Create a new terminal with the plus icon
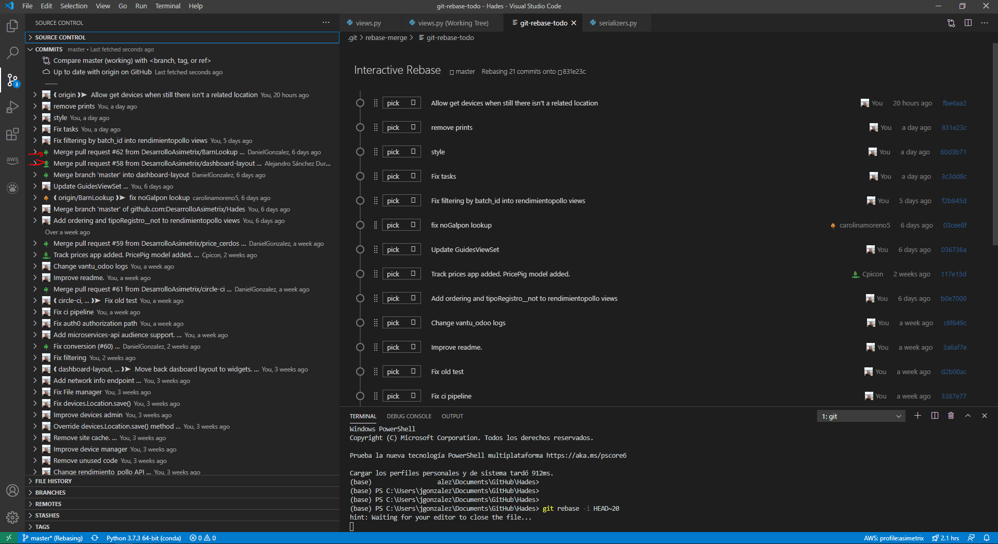This screenshot has height=544, width=998. tap(918, 416)
